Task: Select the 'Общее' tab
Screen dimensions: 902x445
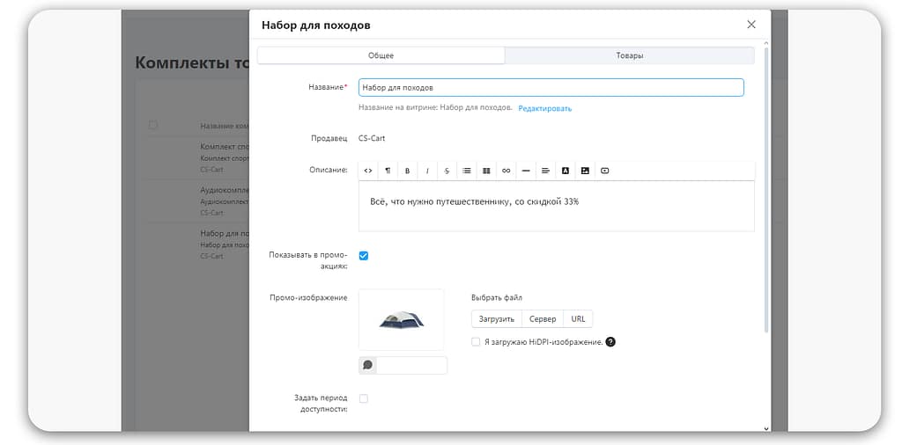Action: click(381, 55)
